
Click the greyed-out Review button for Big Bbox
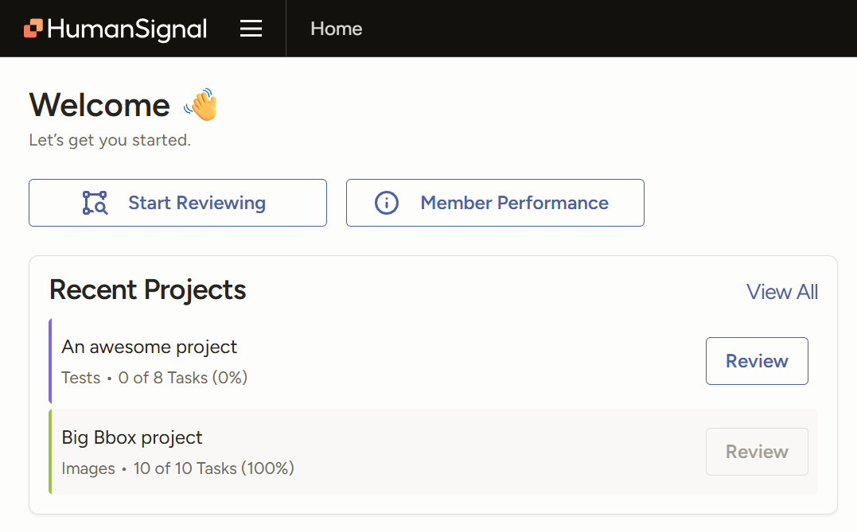757,452
